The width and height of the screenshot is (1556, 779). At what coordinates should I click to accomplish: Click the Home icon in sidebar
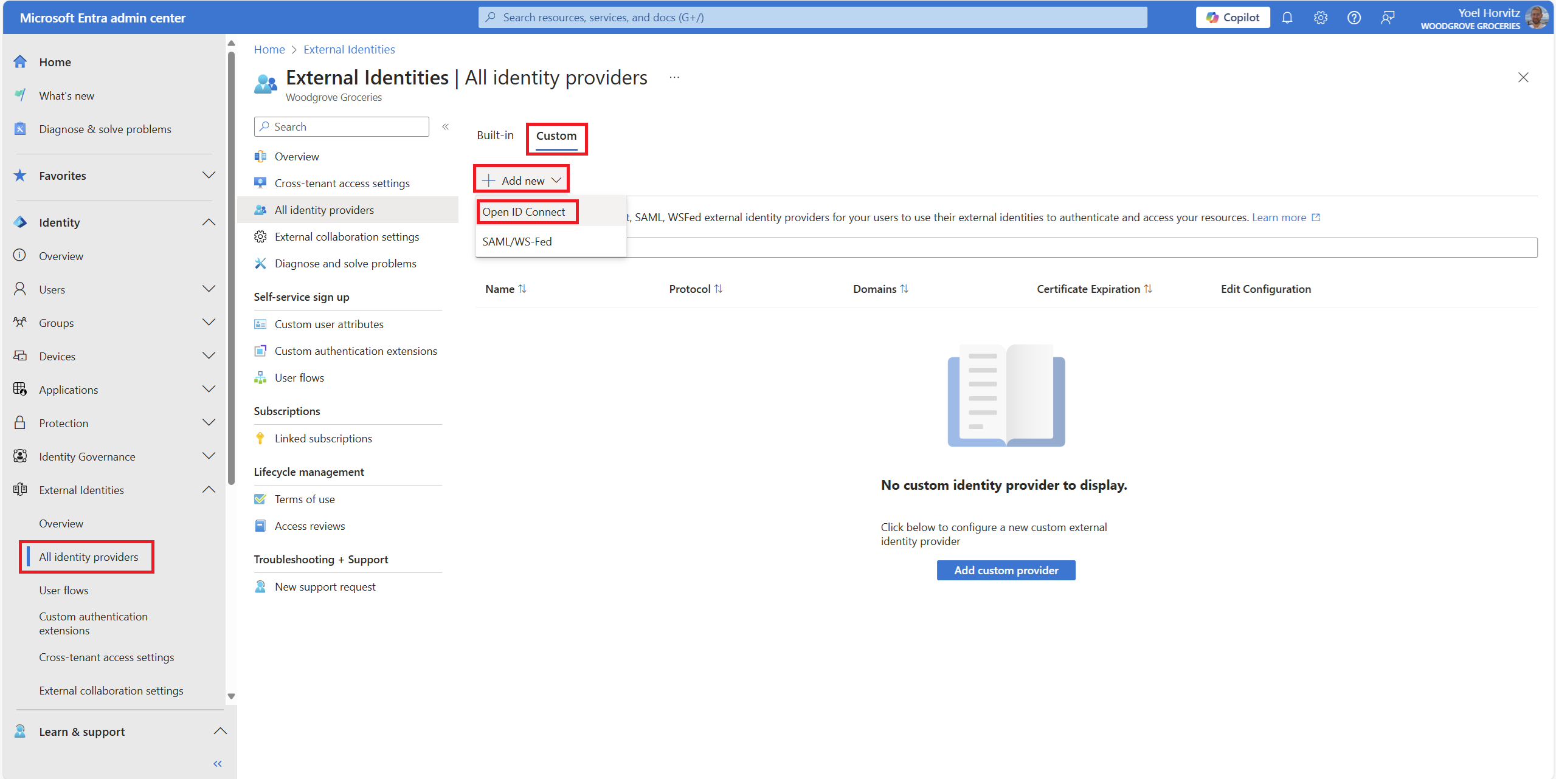20,62
